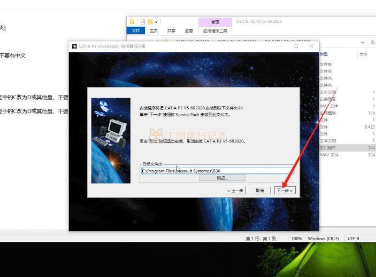Viewport: 376px width, 277px height.
Task: Open the 应用程序工具 tab in Explorer
Action: (215, 30)
